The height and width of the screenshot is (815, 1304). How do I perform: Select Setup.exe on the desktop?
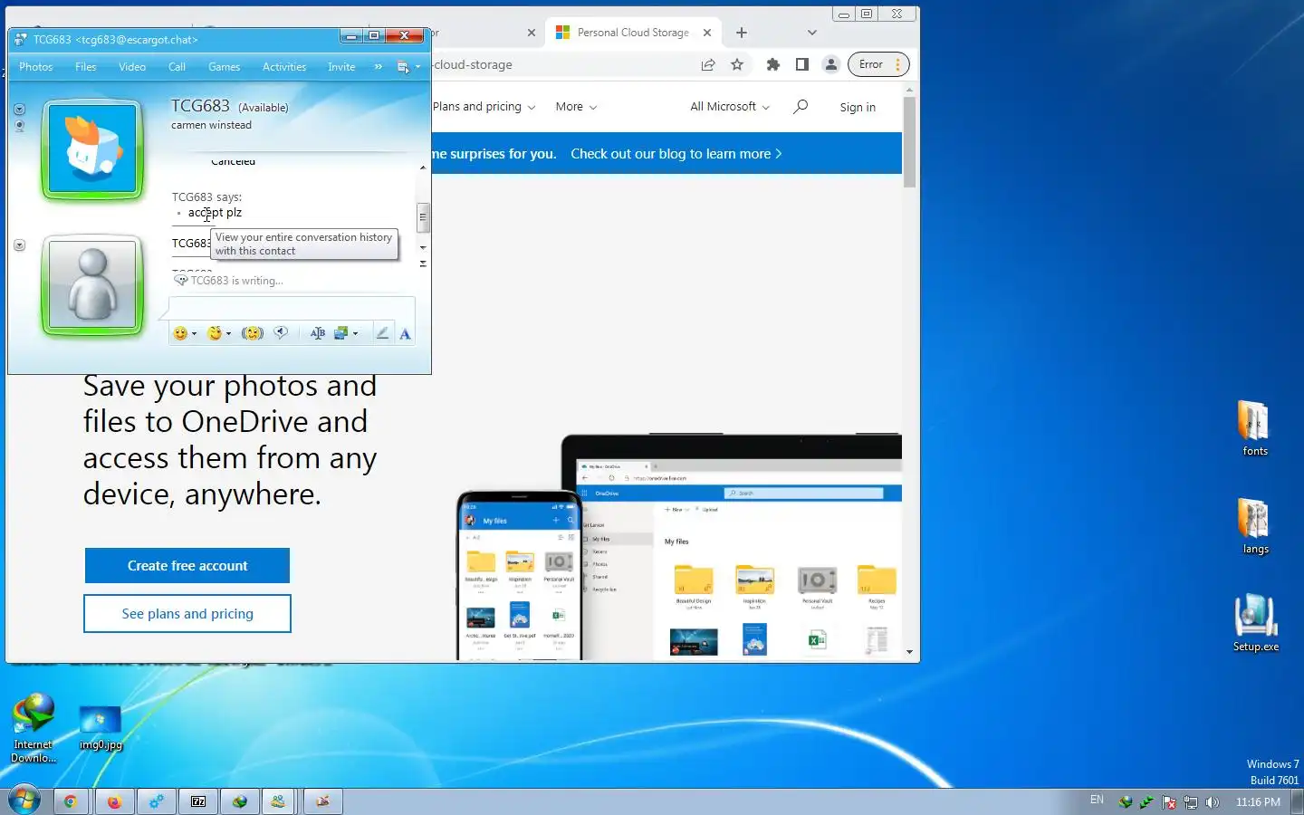[x=1255, y=623]
